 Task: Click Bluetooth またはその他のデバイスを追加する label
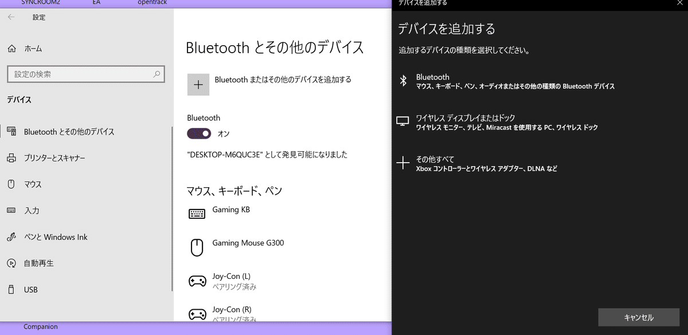point(283,80)
